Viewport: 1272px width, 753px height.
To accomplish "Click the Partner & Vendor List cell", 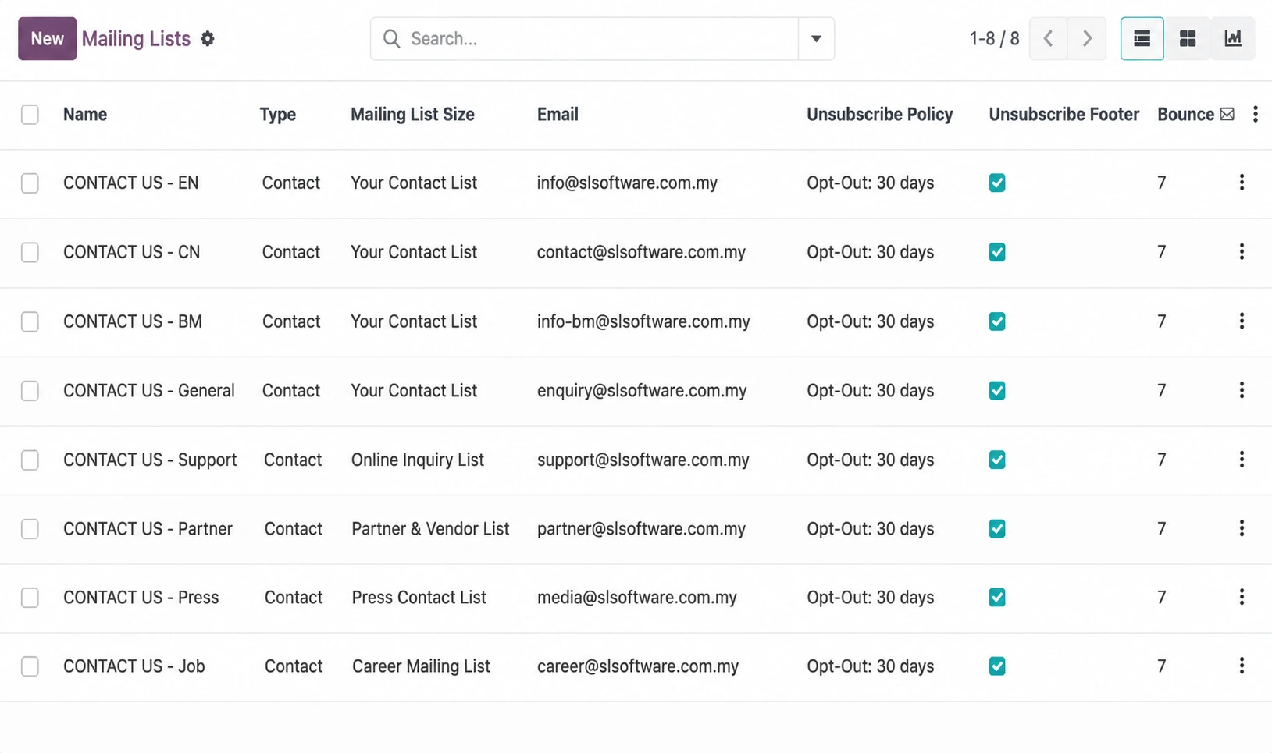I will (x=430, y=528).
